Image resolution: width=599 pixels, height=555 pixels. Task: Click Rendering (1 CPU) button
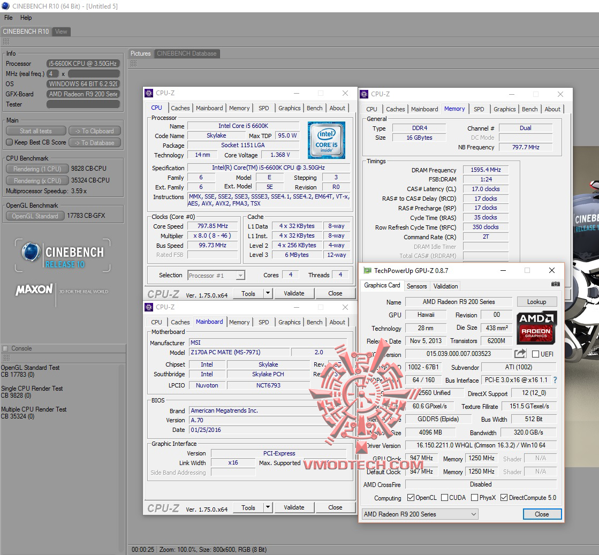(37, 169)
